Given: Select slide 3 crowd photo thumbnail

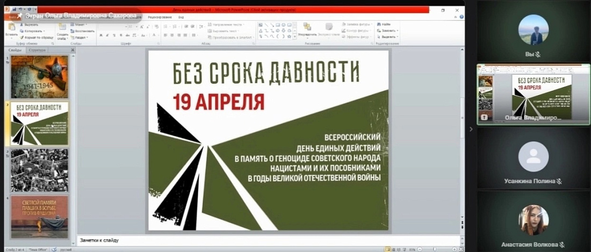Looking at the screenshot, I should tap(40, 170).
